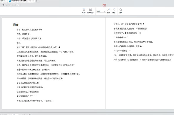Click the line starting PS1
This screenshot has height=115, width=174.
144,55
